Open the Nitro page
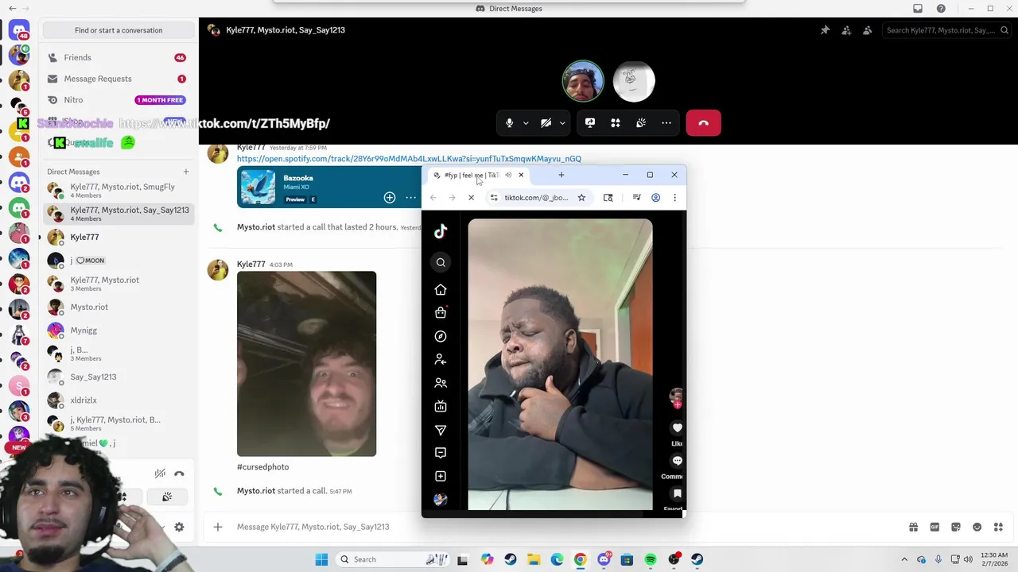Screen dimensions: 1018x572 pos(119,100)
